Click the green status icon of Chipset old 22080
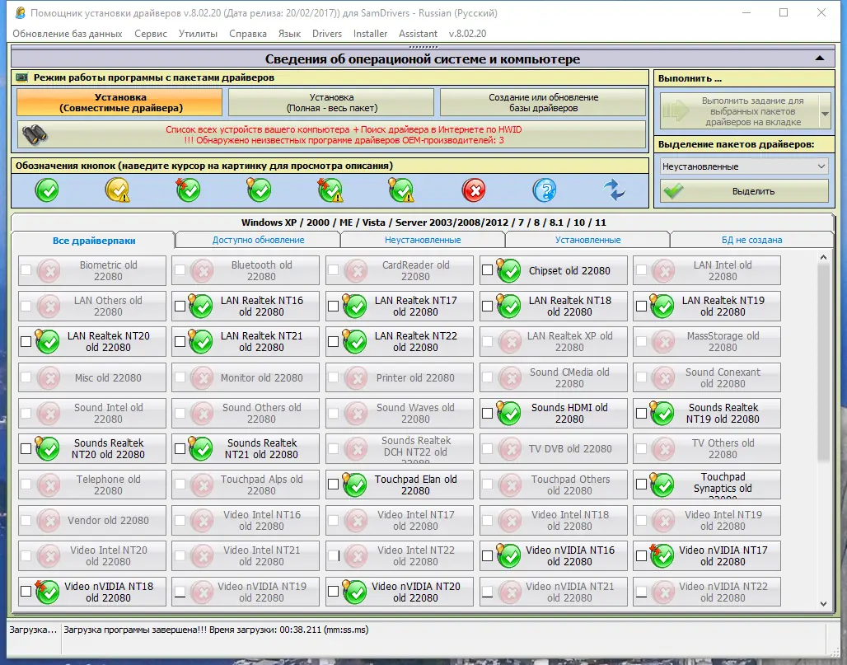Viewport: 847px width, 665px height. pyautogui.click(x=508, y=270)
